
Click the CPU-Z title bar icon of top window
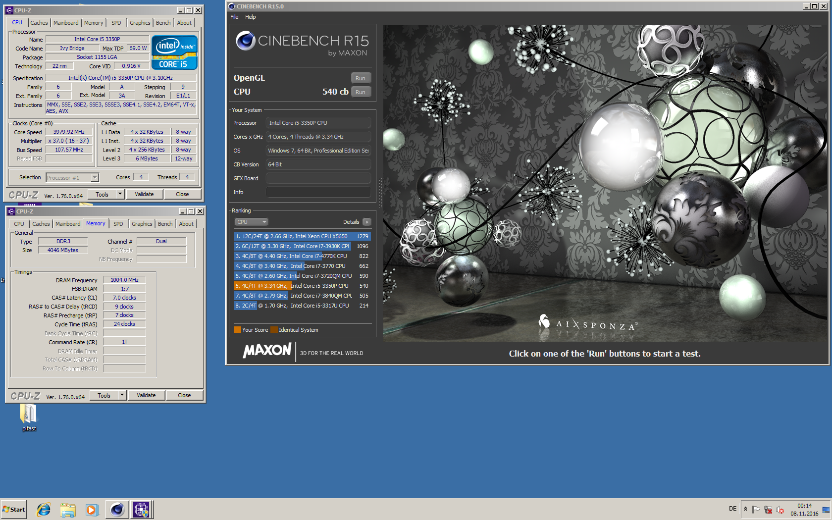tap(9, 10)
